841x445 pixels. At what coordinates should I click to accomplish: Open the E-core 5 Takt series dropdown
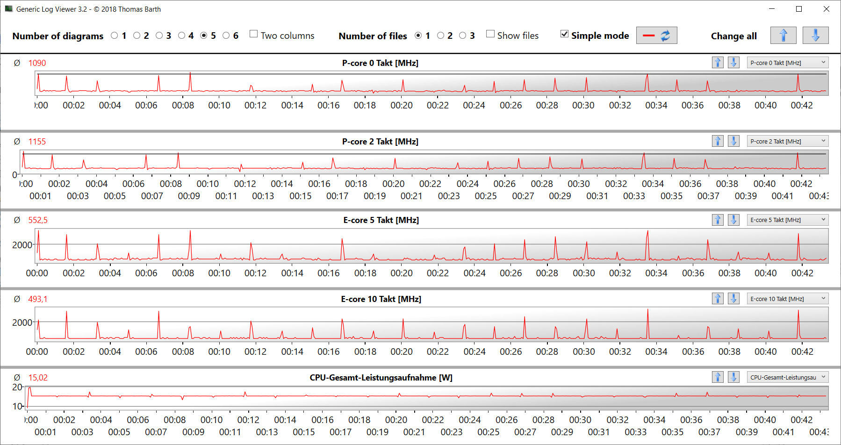(787, 220)
